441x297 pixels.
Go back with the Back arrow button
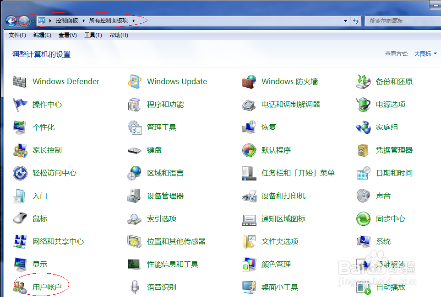11,21
